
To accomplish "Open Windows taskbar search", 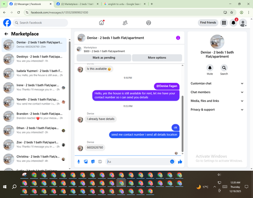I will tap(14, 187).
